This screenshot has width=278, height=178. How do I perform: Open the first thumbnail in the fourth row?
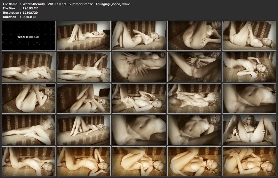pyautogui.click(x=29, y=130)
